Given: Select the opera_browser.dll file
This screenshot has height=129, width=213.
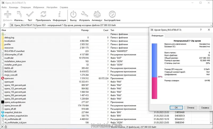Looking at the screenshot, I should (13, 105).
